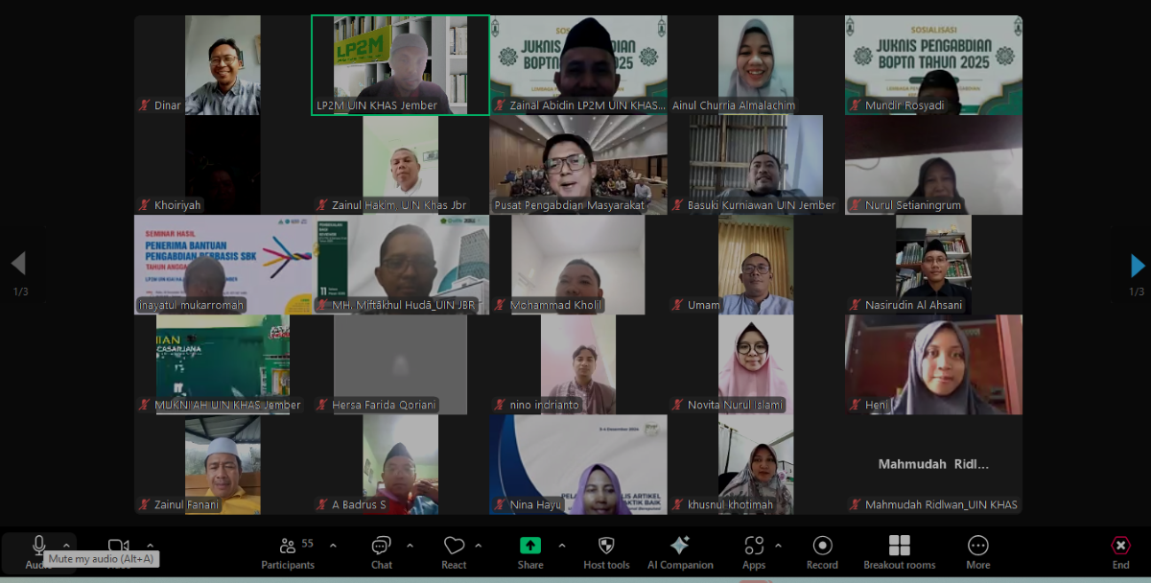
Task: Open Breakout rooms
Action: [899, 546]
